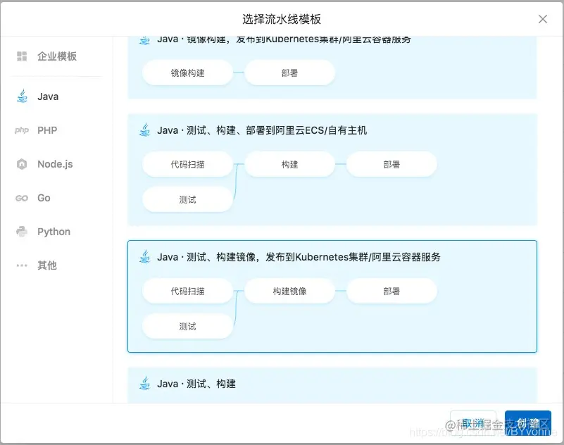Click the 构建镜像 stage pill
The width and height of the screenshot is (564, 445).
coord(289,290)
